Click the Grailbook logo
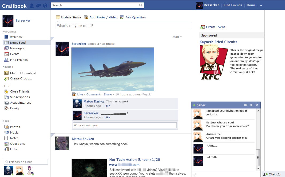Screen dimensions: 285x177 [14, 6]
